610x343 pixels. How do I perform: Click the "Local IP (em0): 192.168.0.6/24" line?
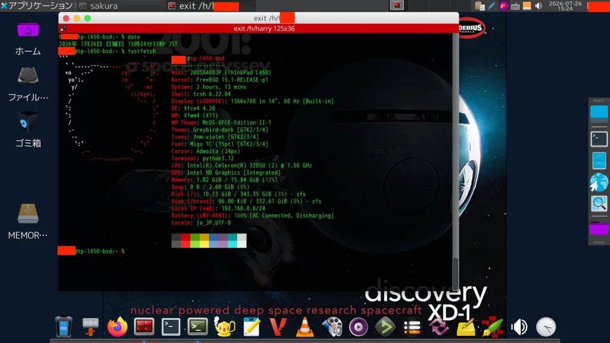(218, 208)
